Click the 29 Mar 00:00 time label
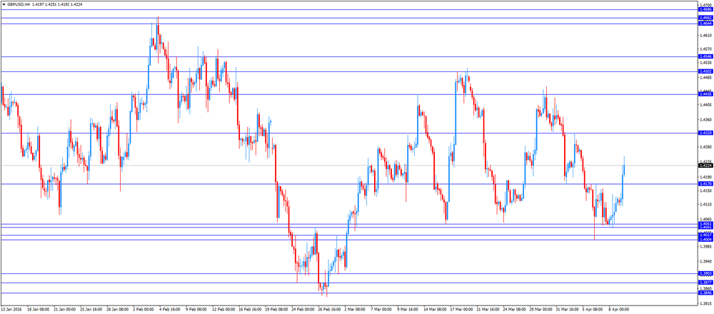This screenshot has height=314, width=714. [540, 308]
